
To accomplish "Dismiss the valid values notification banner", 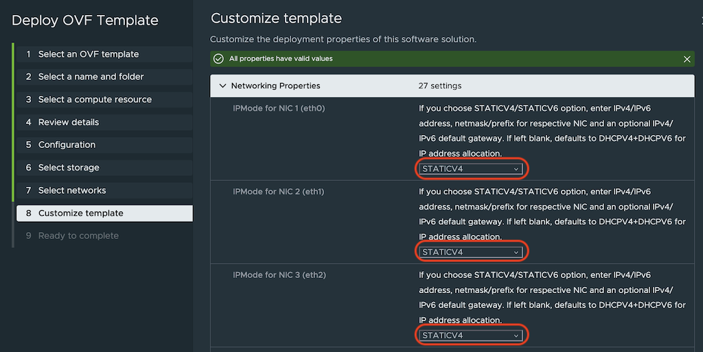I will pos(687,60).
